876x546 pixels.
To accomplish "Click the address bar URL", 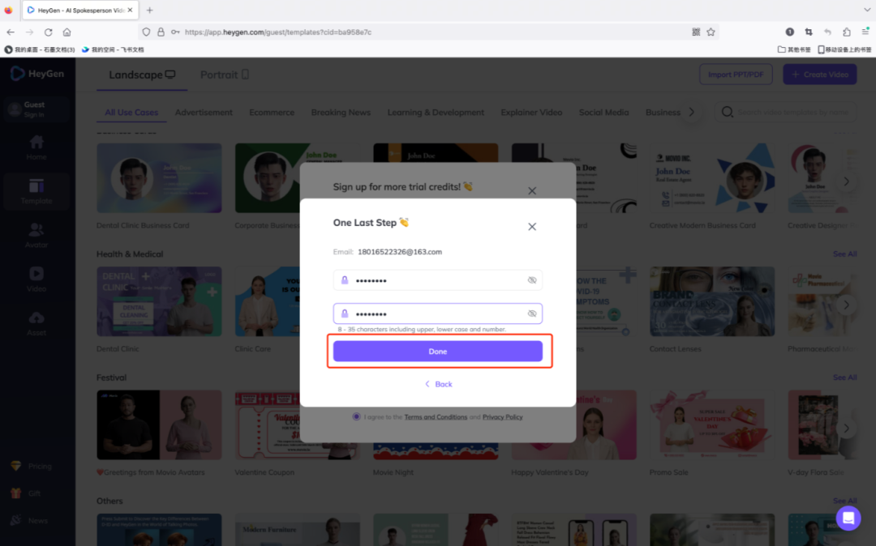I will (x=277, y=32).
